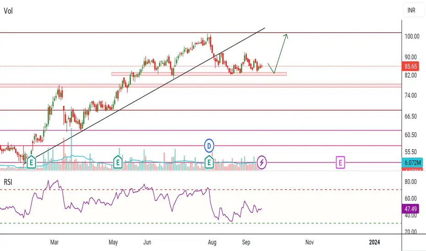The image size is (426, 251).
Task: Click the Aug label on time axis
Action: click(x=212, y=242)
